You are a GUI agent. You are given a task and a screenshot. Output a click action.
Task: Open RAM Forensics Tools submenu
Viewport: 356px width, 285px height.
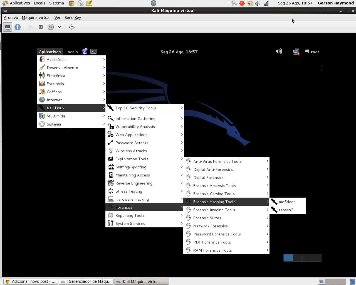point(226,250)
